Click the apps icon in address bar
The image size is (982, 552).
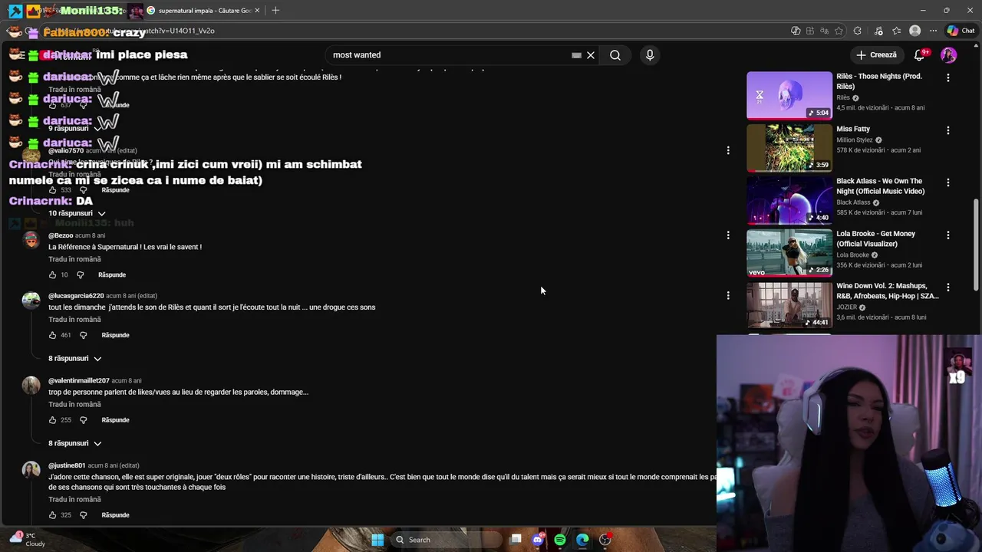point(809,31)
